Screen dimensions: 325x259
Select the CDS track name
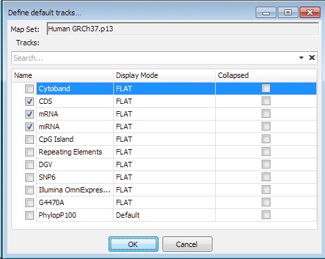45,101
